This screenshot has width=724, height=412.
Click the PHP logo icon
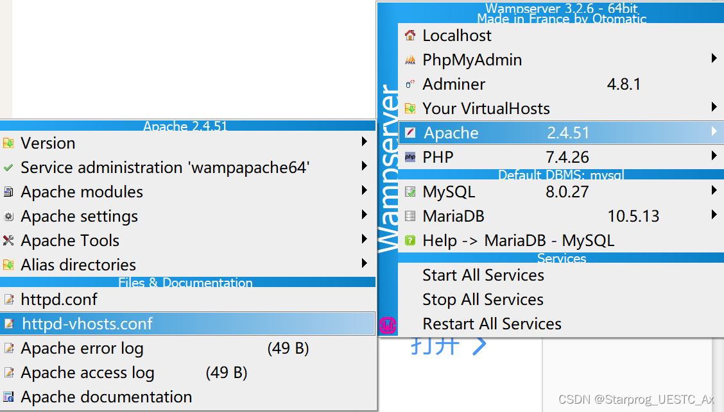pos(410,157)
